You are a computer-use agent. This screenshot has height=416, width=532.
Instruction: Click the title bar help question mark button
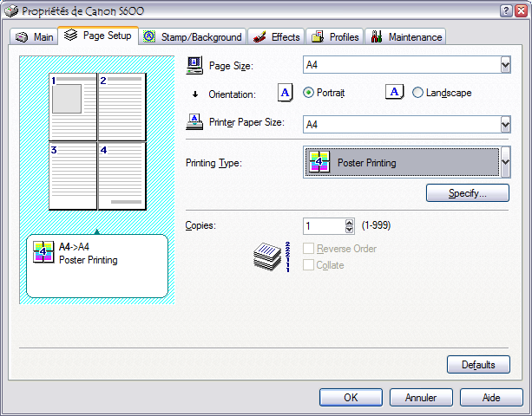[x=506, y=11]
